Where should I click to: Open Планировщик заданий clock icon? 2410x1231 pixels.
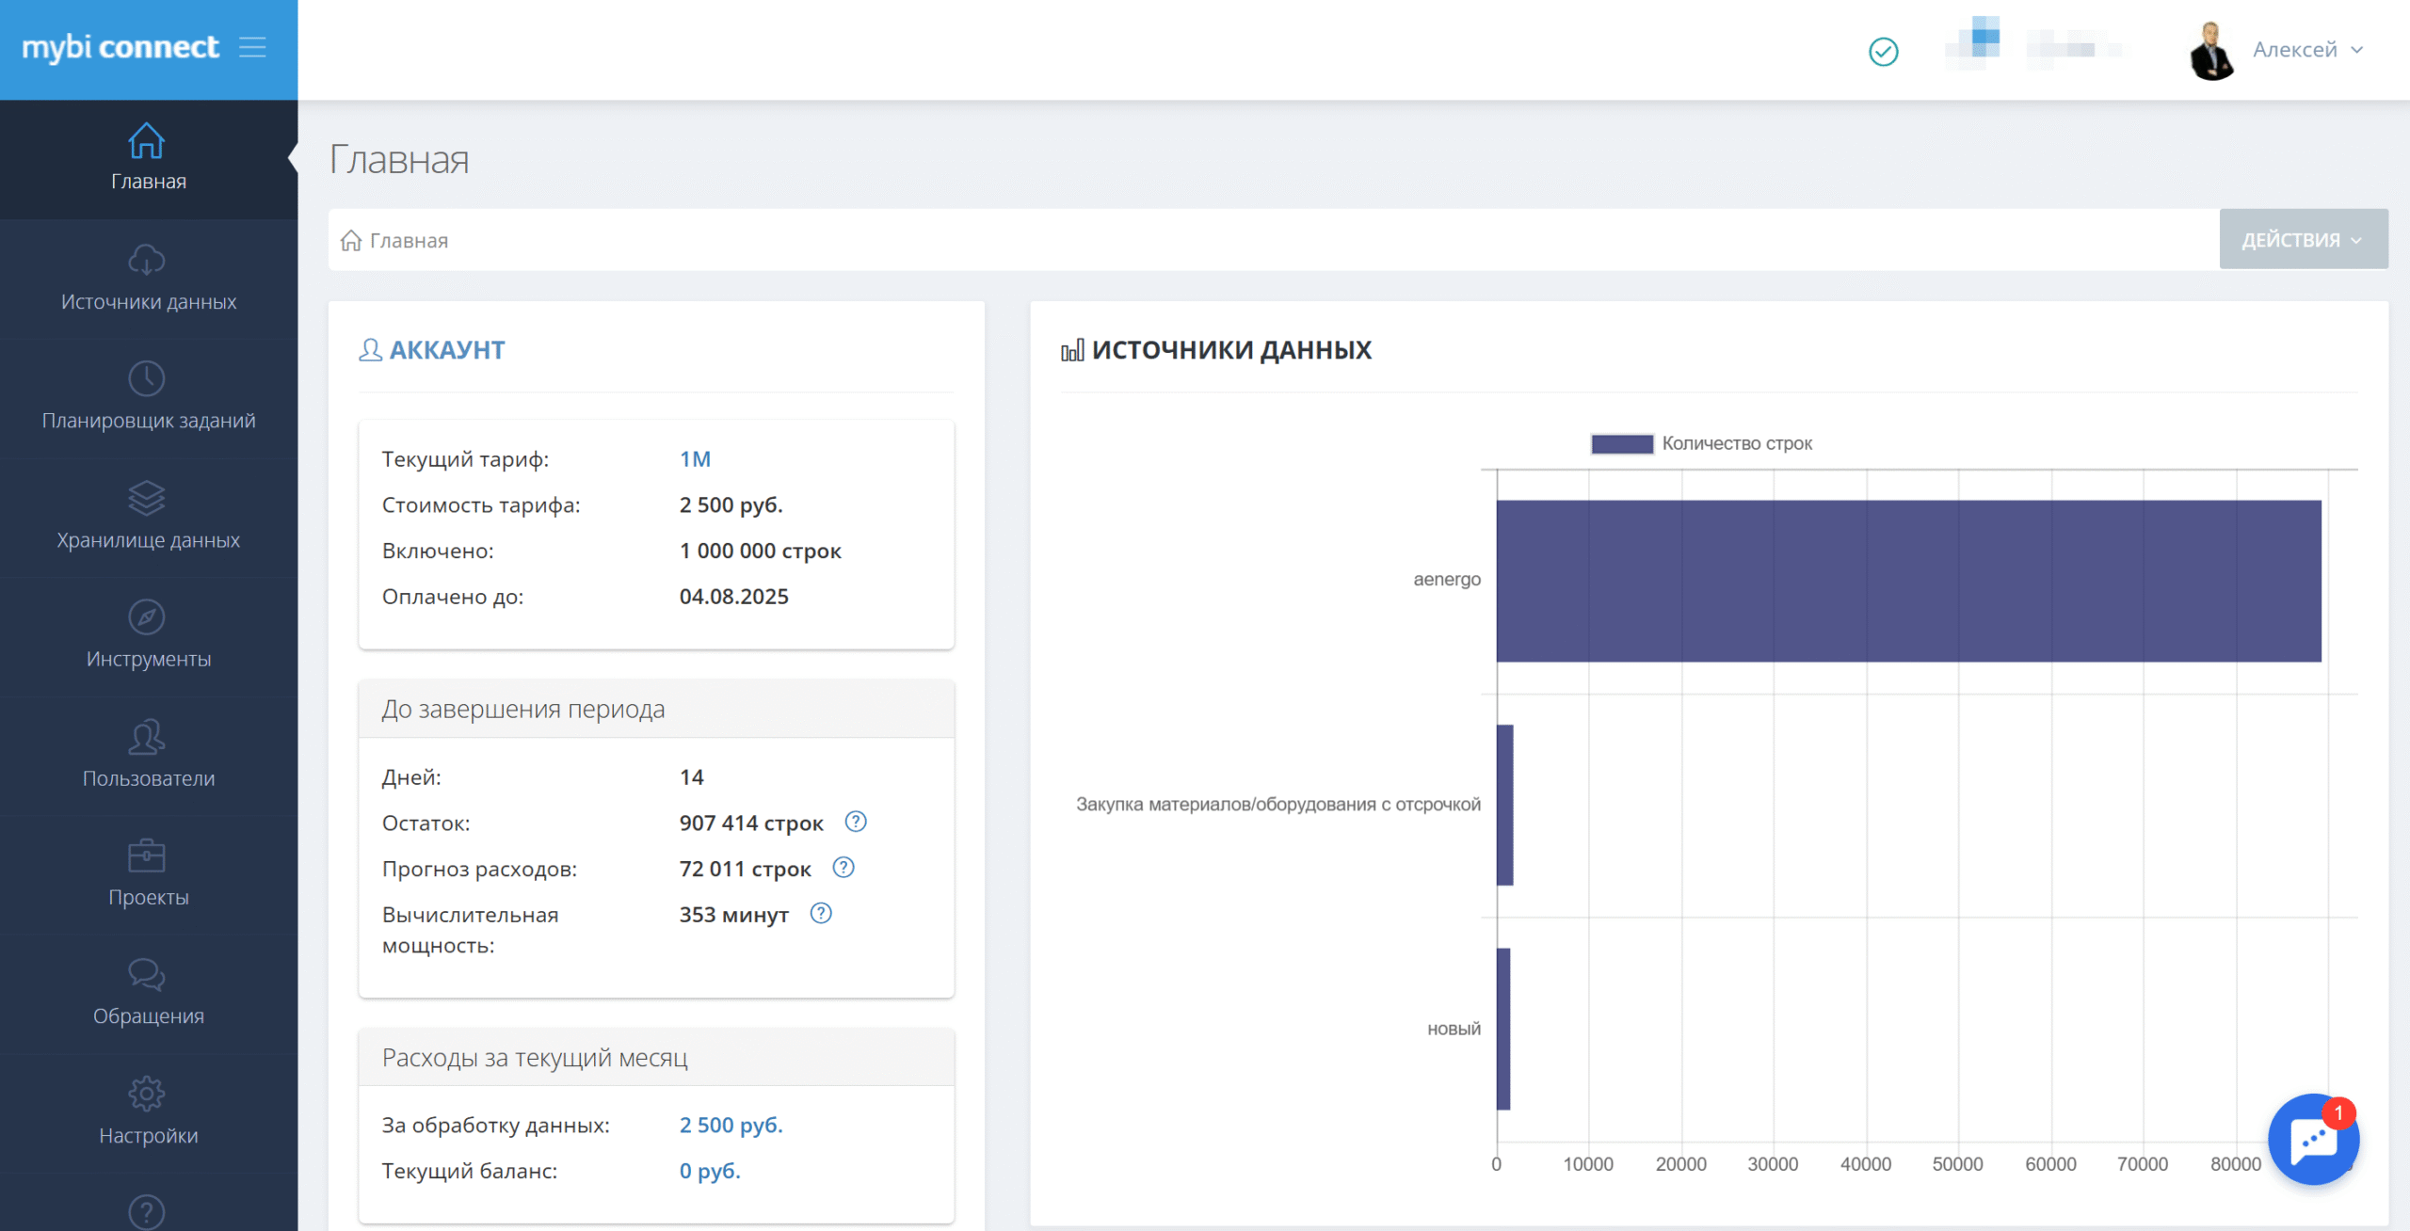[x=146, y=378]
